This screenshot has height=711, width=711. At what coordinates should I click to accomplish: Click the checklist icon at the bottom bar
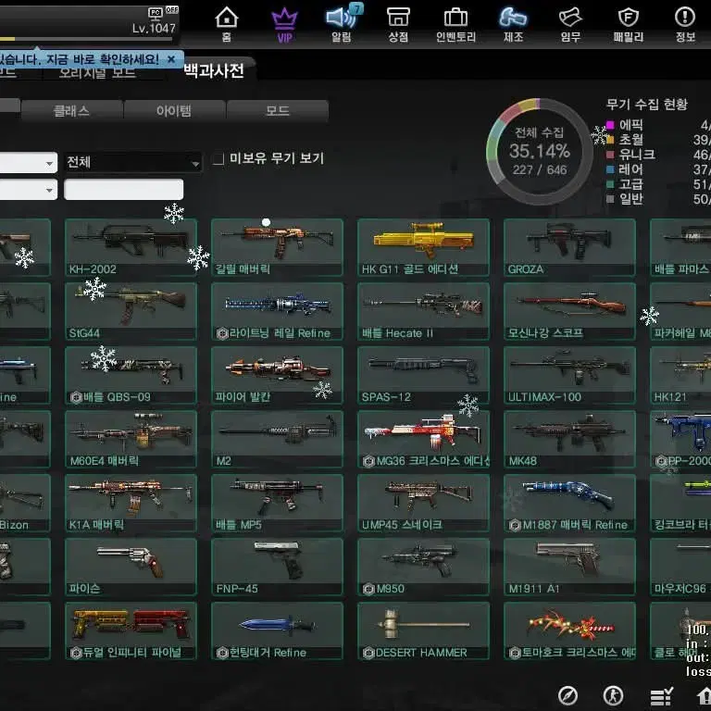pos(661,696)
